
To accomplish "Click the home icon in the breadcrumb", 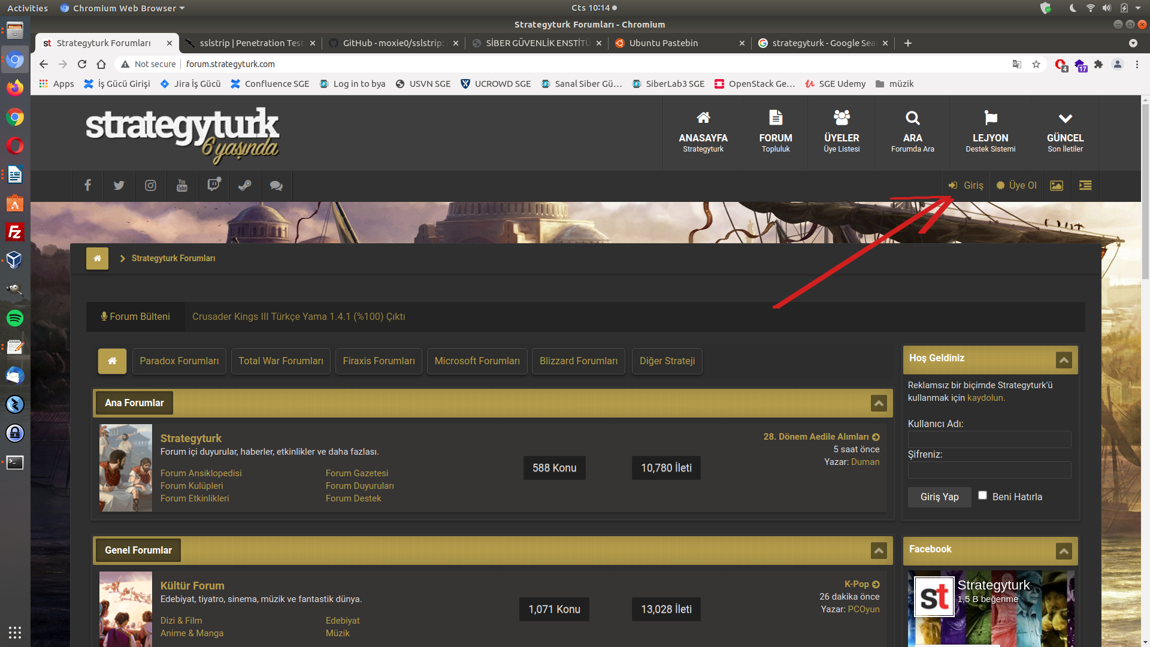I will [x=97, y=258].
